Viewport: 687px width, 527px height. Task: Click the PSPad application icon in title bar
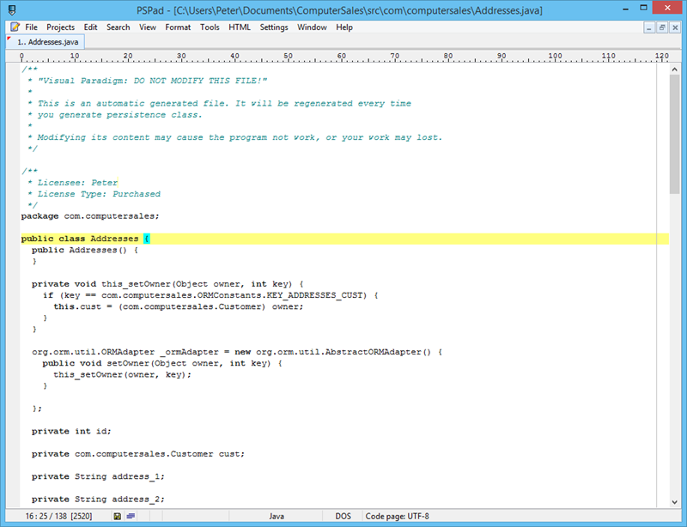click(x=12, y=9)
